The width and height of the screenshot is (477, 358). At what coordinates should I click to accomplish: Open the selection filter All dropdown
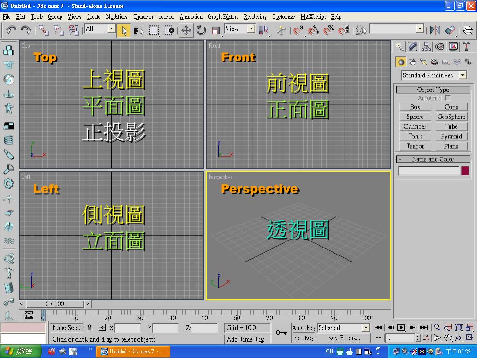coord(111,28)
